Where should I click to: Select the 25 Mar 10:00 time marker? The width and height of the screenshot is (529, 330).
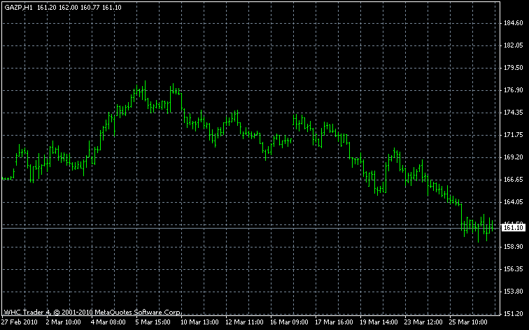(x=467, y=324)
